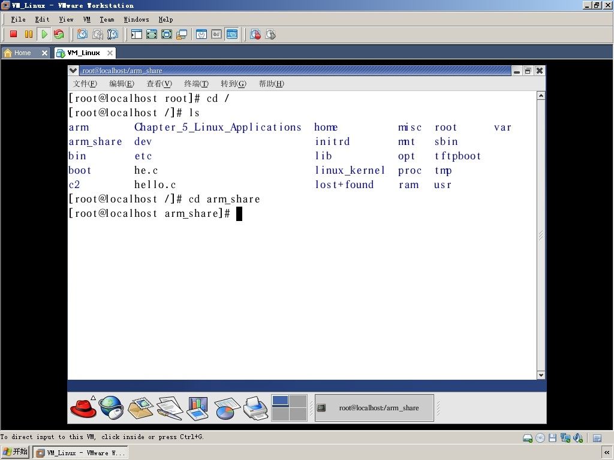Toggle the sidebar view icon
The width and height of the screenshot is (614, 460).
point(136,34)
